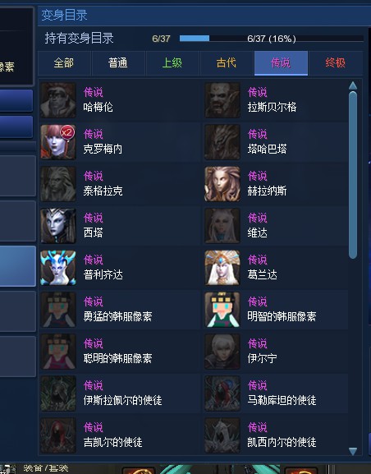Select the 哈梅伦 transformation portrait
371x474 pixels.
tap(58, 99)
